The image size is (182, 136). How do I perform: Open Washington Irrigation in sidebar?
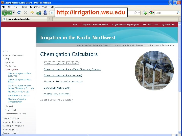coord(13,126)
